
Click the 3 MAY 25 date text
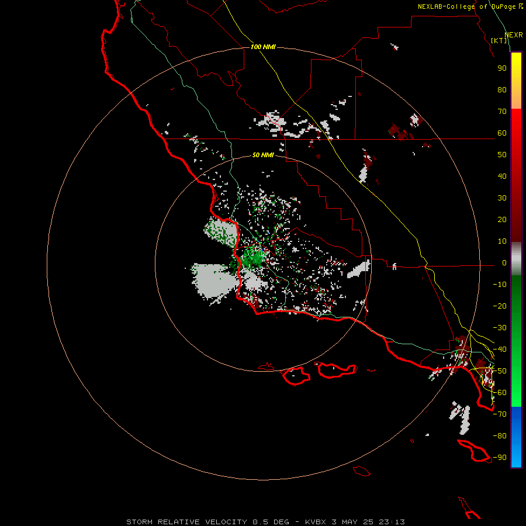pos(353,522)
